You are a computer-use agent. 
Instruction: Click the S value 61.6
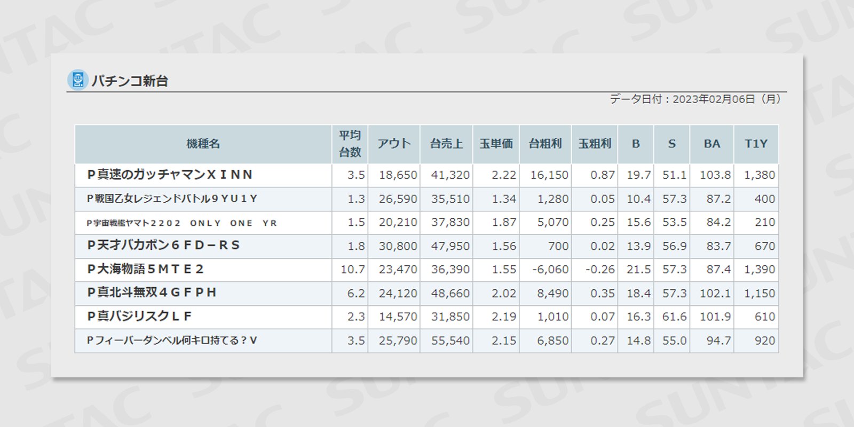tap(675, 317)
